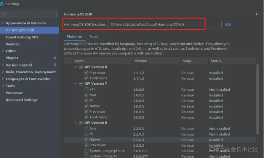Expand Version Control settings
The image size is (264, 158).
pyautogui.click(x=3, y=65)
